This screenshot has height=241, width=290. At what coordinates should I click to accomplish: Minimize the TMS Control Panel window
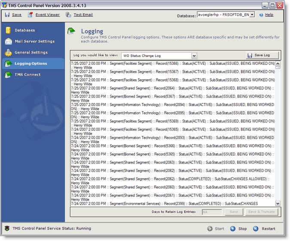tap(265, 5)
